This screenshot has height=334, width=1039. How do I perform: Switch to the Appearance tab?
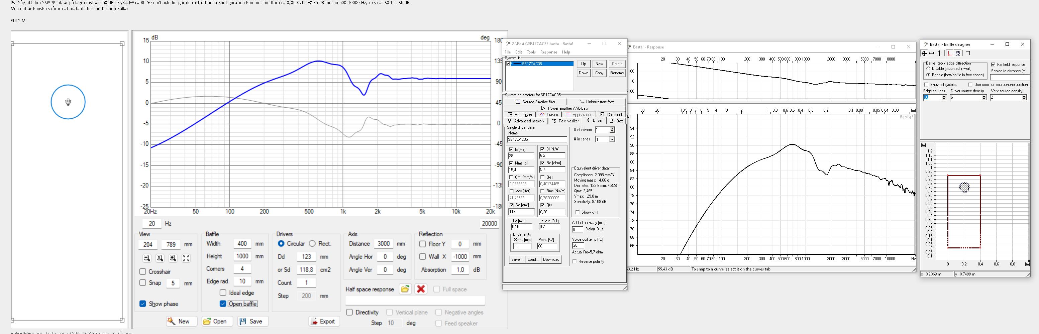point(580,115)
